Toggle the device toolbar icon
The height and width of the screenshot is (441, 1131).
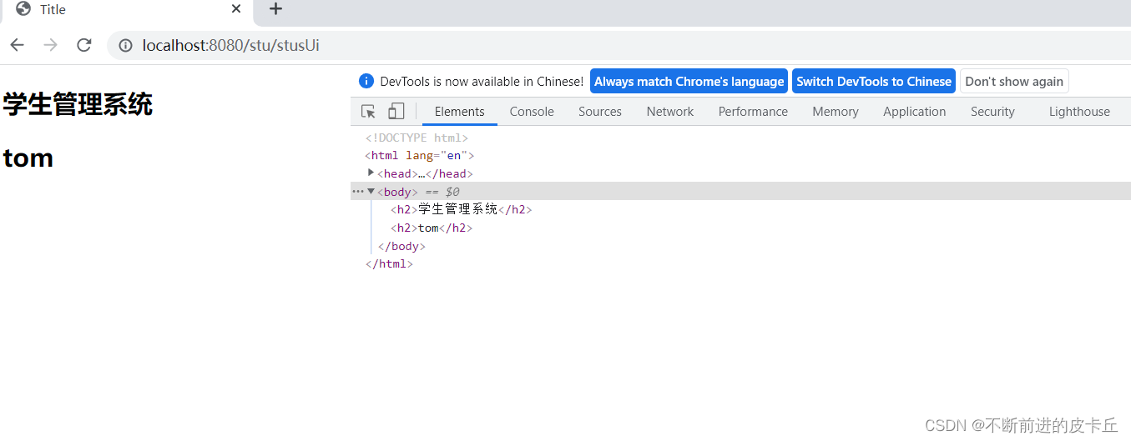396,112
